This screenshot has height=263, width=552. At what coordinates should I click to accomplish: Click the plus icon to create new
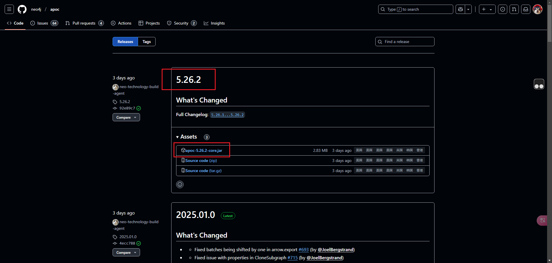click(484, 9)
